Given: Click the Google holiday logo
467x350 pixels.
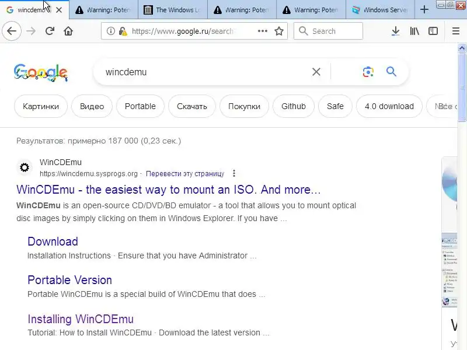Looking at the screenshot, I should coord(40,72).
